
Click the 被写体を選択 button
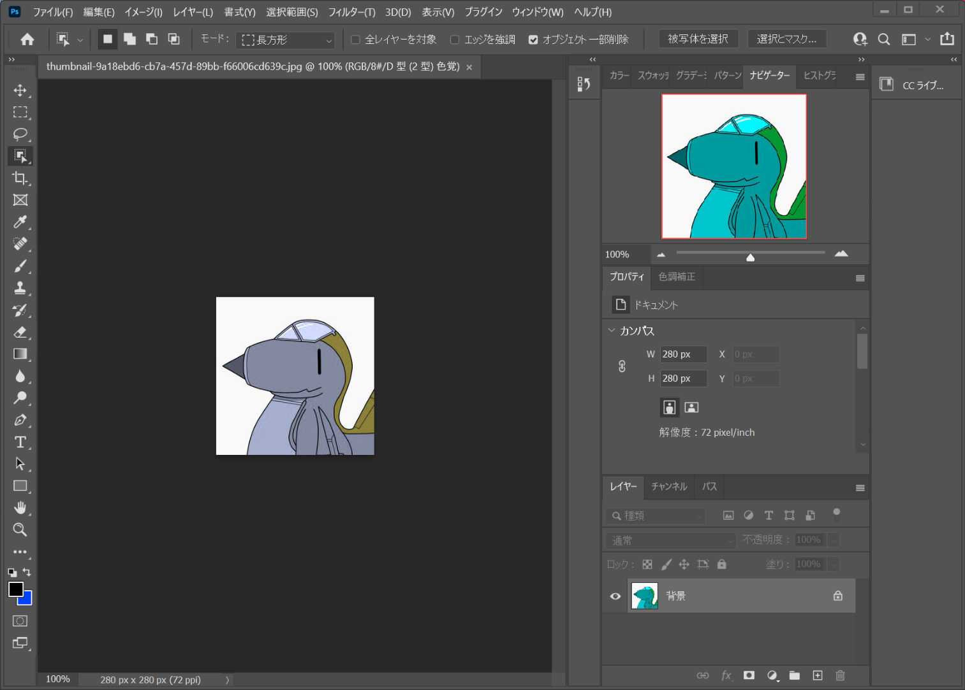698,39
